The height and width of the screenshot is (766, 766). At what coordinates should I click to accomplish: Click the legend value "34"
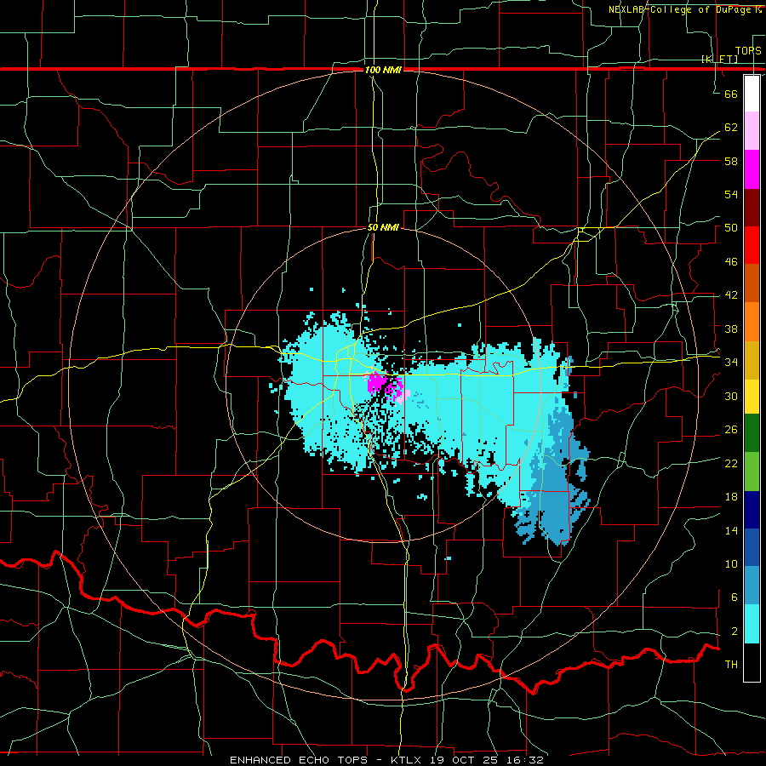(731, 363)
